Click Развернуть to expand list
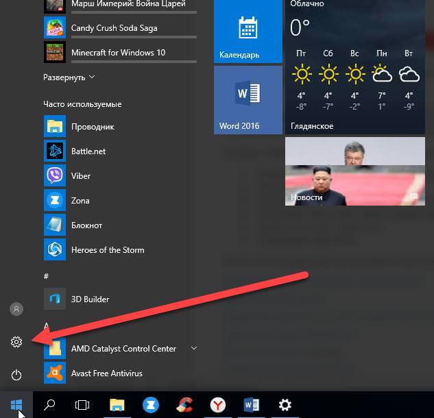 (x=69, y=77)
